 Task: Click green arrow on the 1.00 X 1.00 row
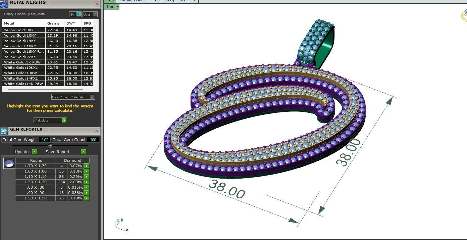coord(87,171)
